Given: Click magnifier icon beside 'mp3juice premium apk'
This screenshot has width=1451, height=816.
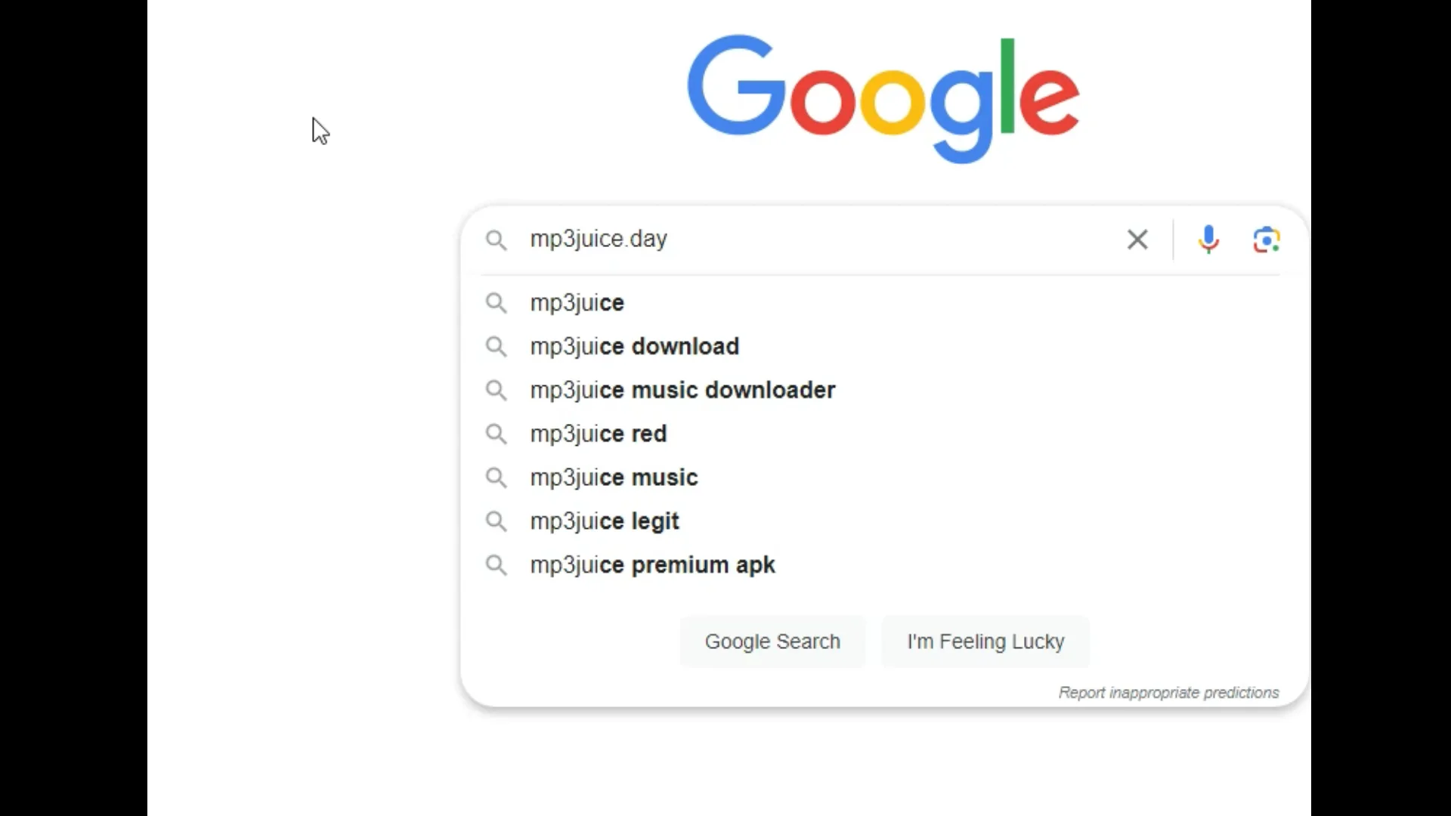Looking at the screenshot, I should (x=496, y=565).
